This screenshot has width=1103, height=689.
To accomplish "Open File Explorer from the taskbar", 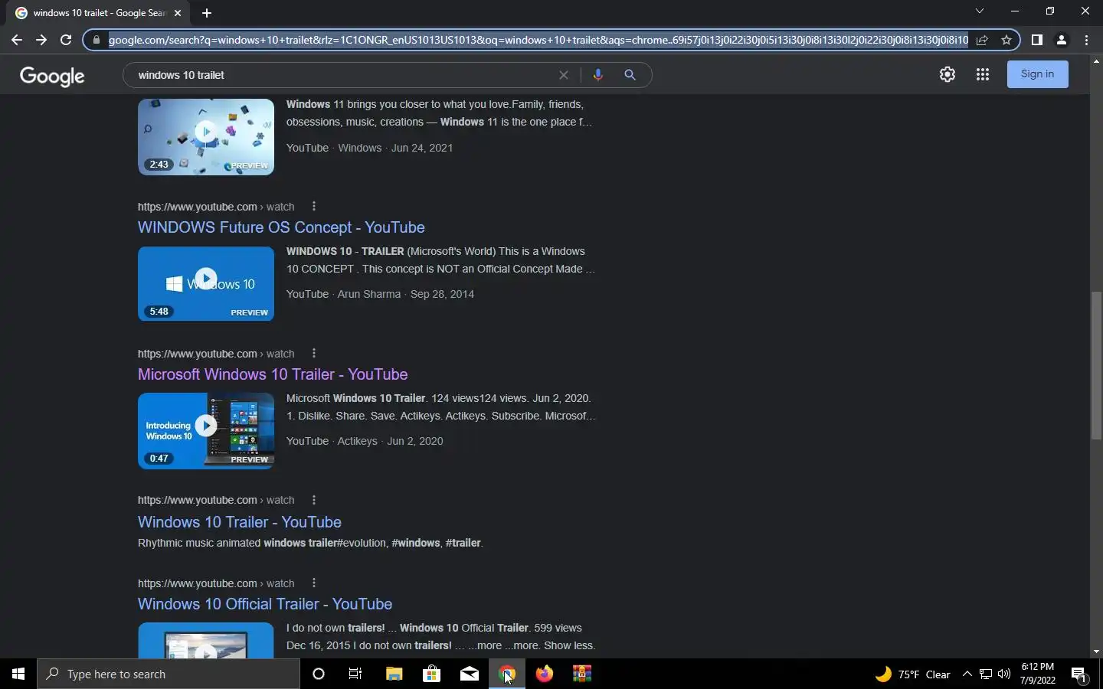I will [394, 674].
